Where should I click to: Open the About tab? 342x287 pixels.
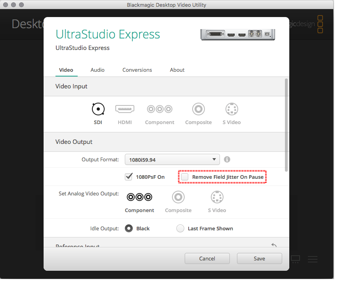tap(177, 70)
